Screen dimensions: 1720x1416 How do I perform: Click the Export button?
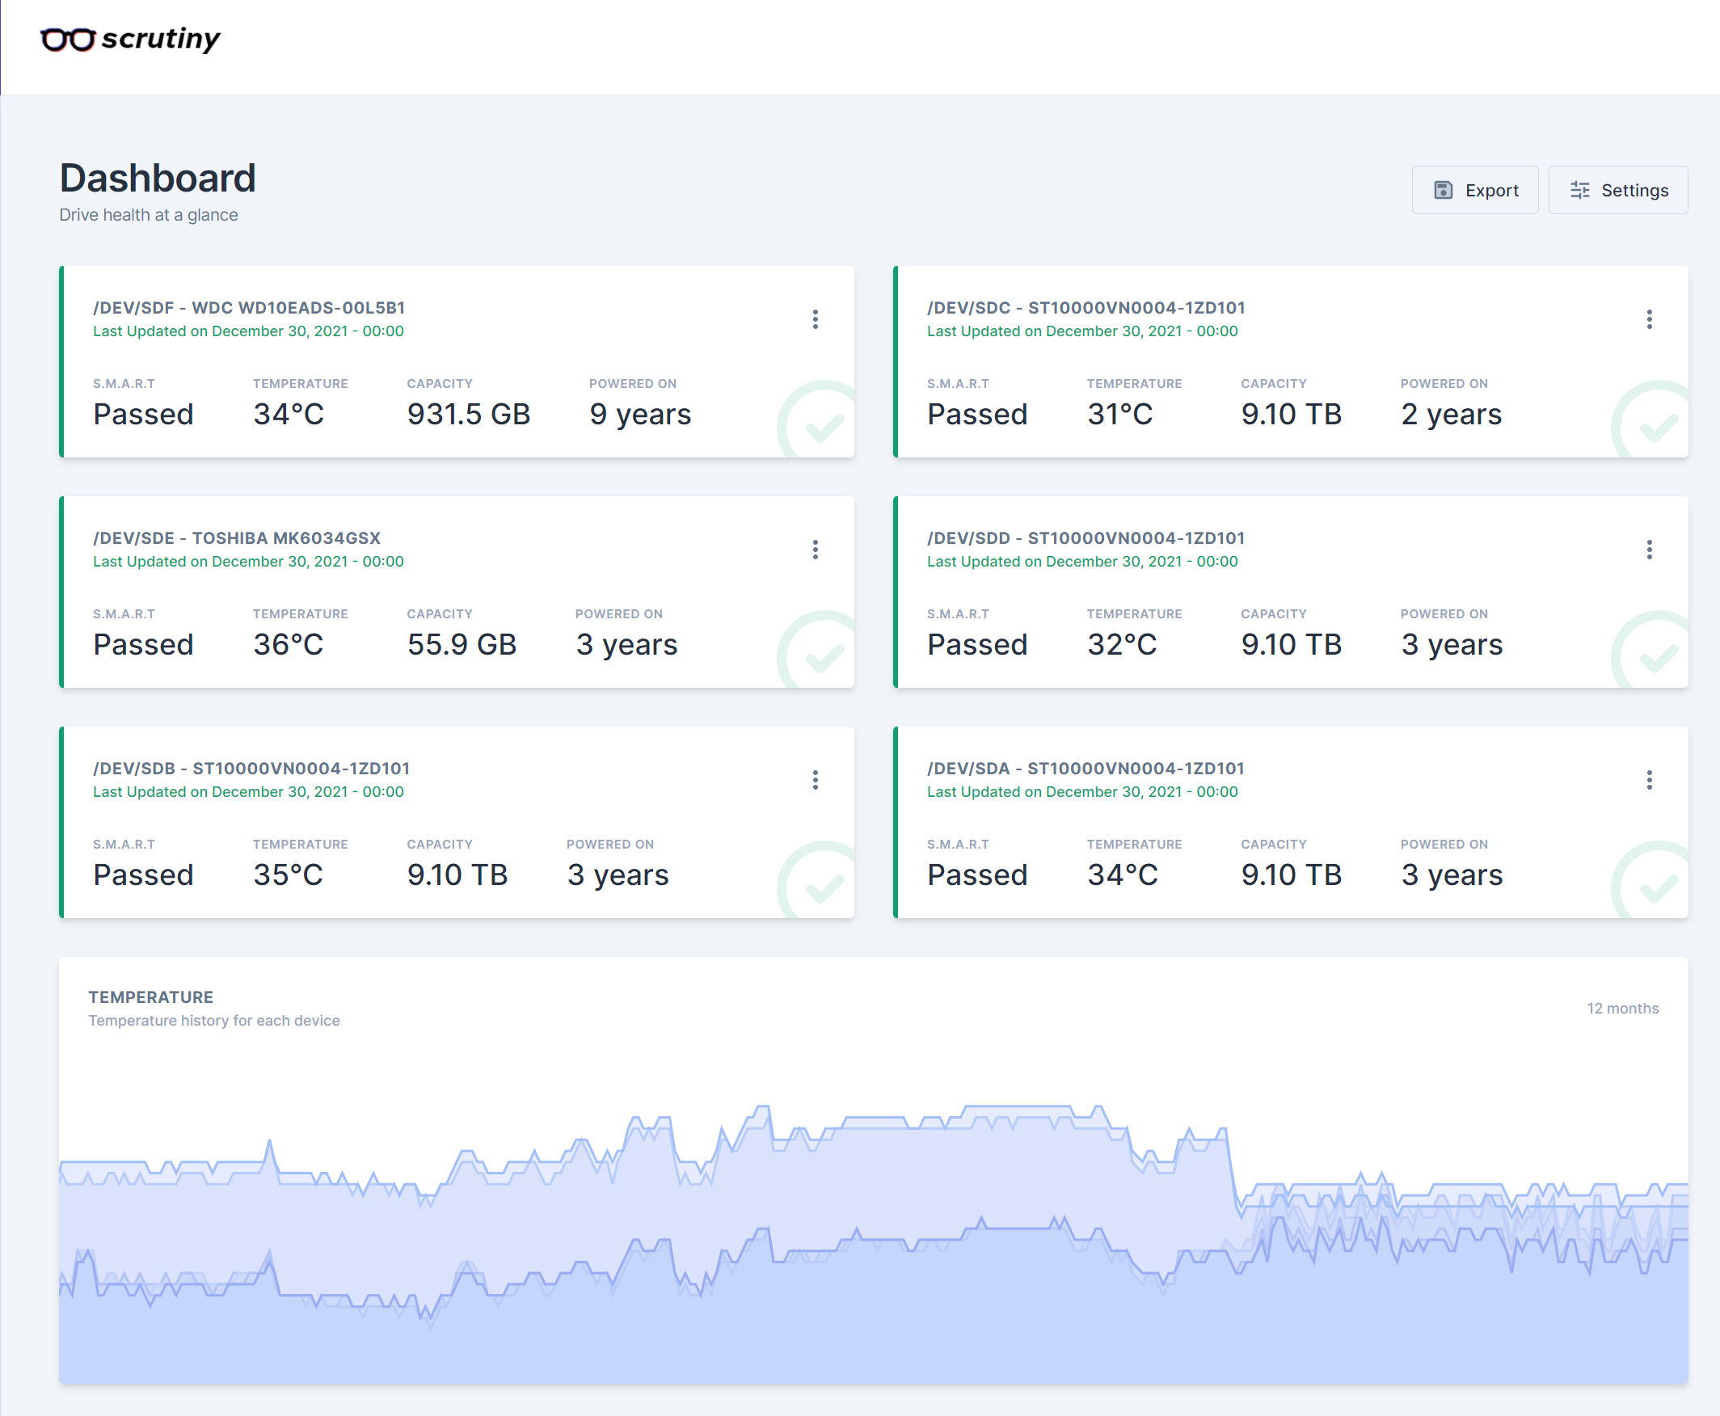(1474, 190)
